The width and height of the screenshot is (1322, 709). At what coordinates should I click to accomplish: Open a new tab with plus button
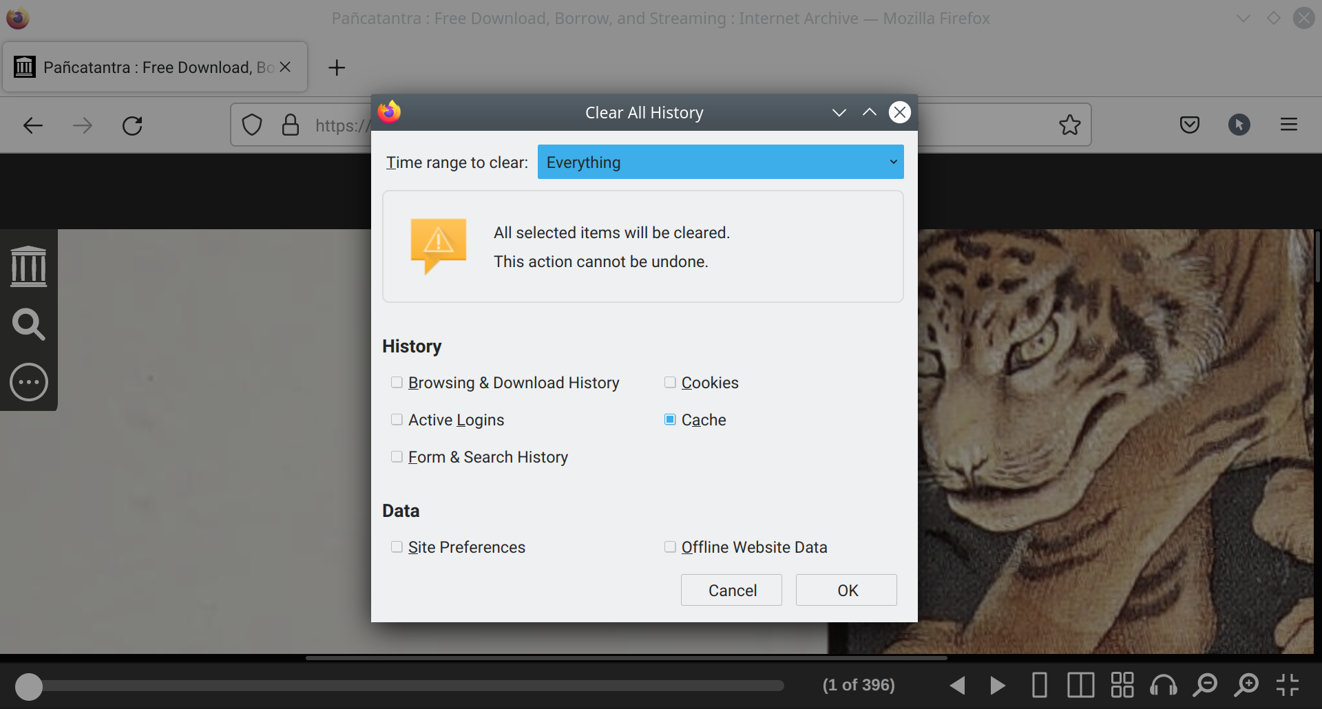click(x=337, y=67)
